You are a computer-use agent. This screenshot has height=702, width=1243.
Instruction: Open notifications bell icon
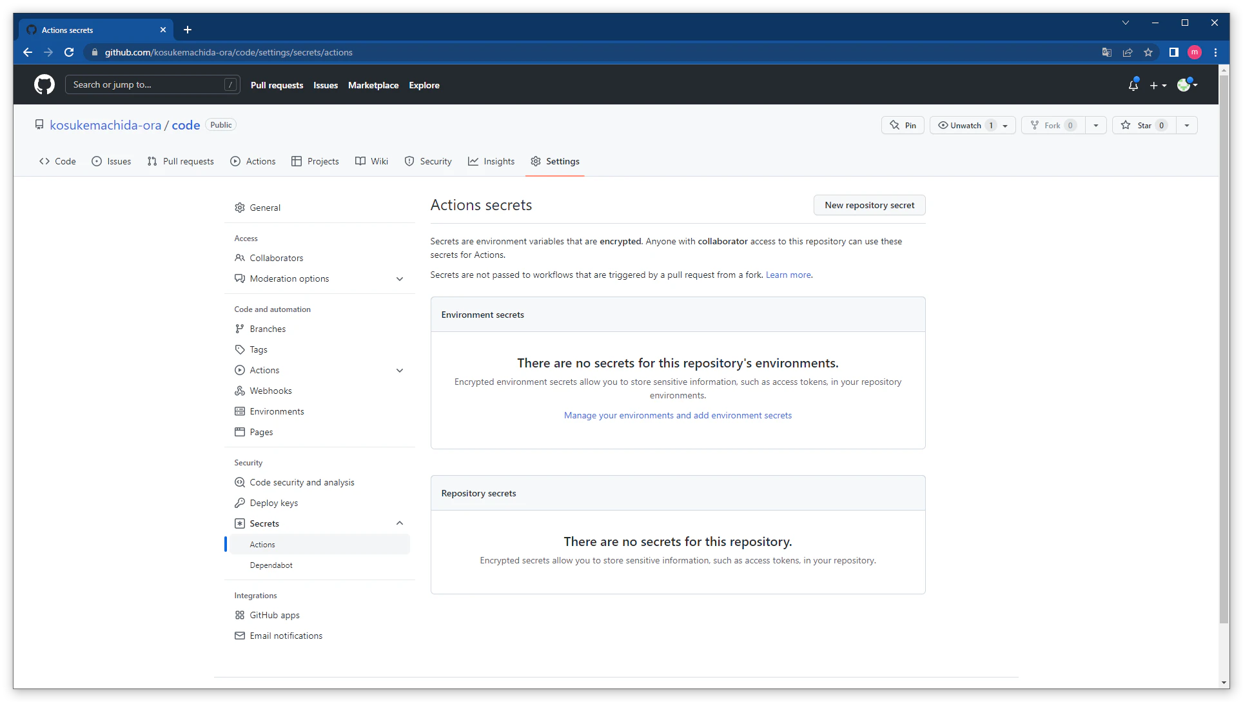1133,85
